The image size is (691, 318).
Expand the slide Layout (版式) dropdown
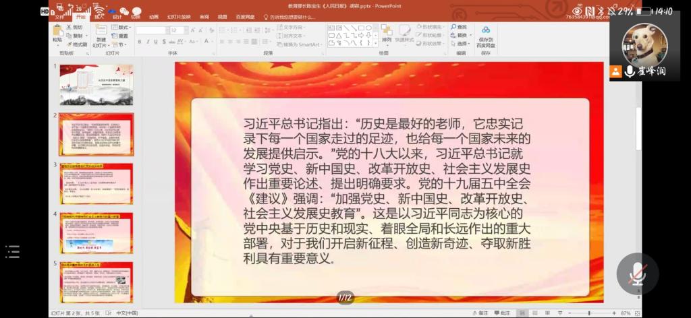pyautogui.click(x=130, y=27)
